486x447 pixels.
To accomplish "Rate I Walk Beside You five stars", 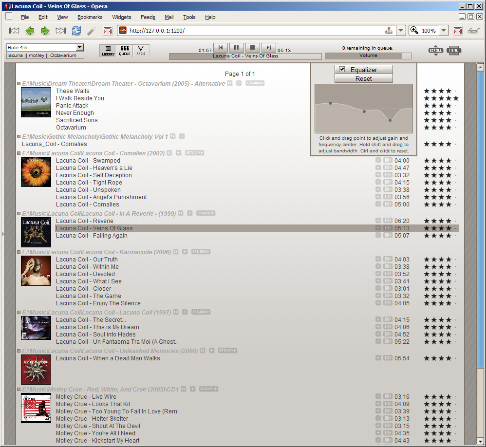I will pos(456,98).
